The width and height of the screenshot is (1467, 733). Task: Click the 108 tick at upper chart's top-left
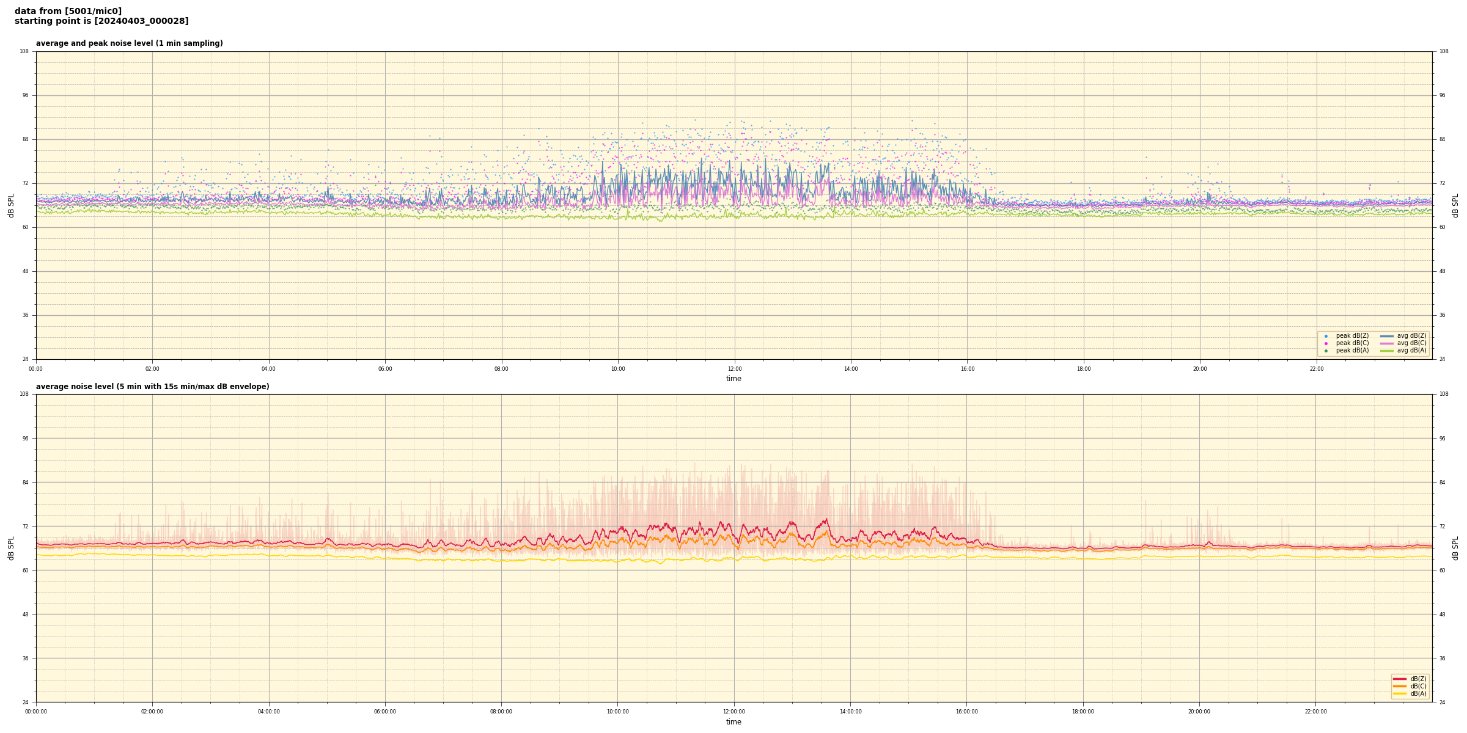tap(24, 51)
